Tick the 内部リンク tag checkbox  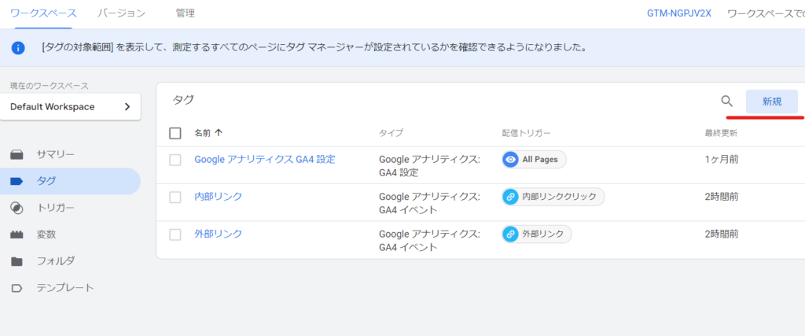(175, 197)
